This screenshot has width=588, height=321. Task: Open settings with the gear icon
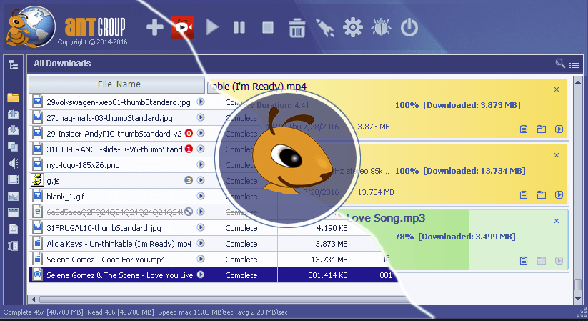tap(353, 27)
